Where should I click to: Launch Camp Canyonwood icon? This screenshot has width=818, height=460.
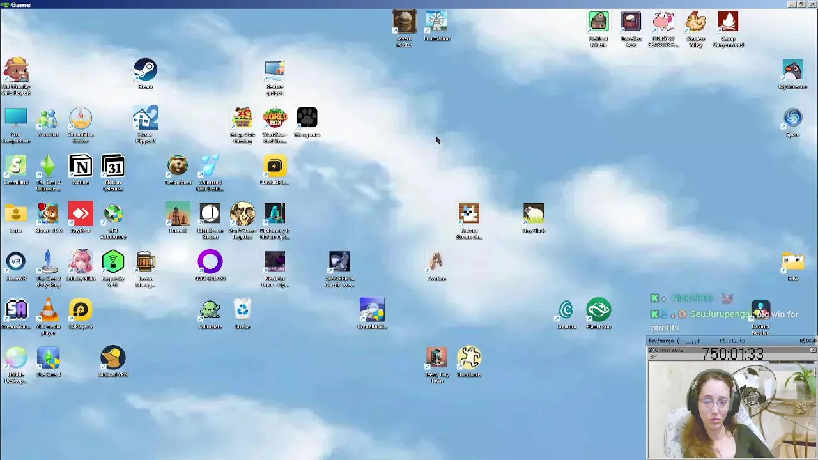(728, 22)
